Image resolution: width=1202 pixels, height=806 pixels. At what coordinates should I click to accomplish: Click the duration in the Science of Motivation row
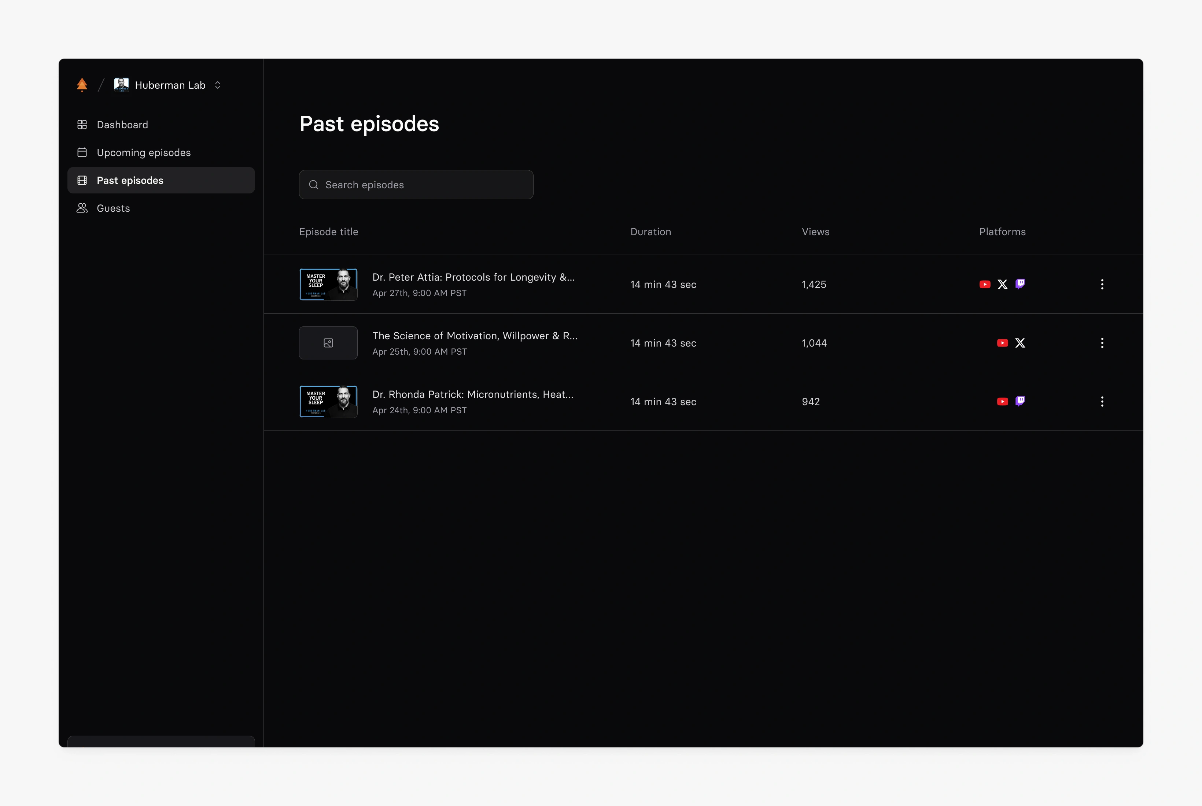663,343
